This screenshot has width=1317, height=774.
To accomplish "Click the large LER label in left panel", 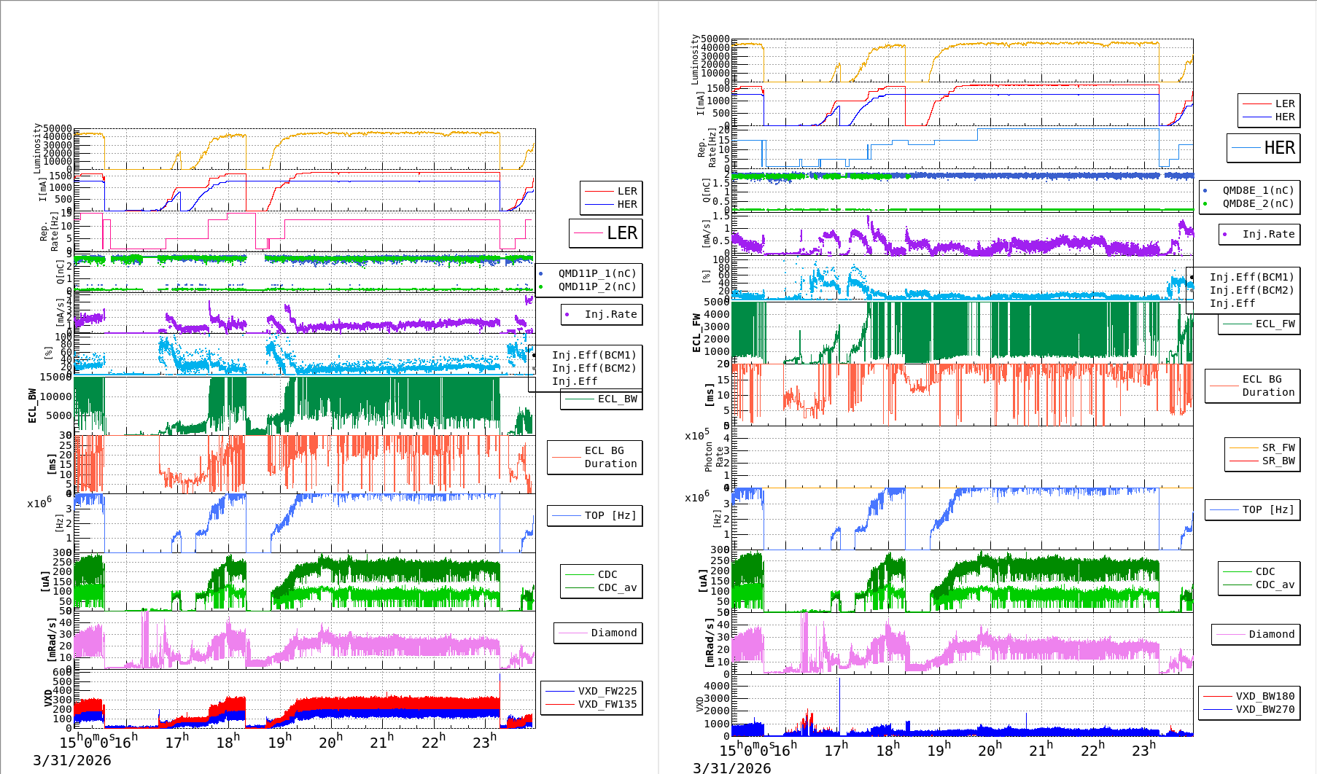I will (x=621, y=233).
